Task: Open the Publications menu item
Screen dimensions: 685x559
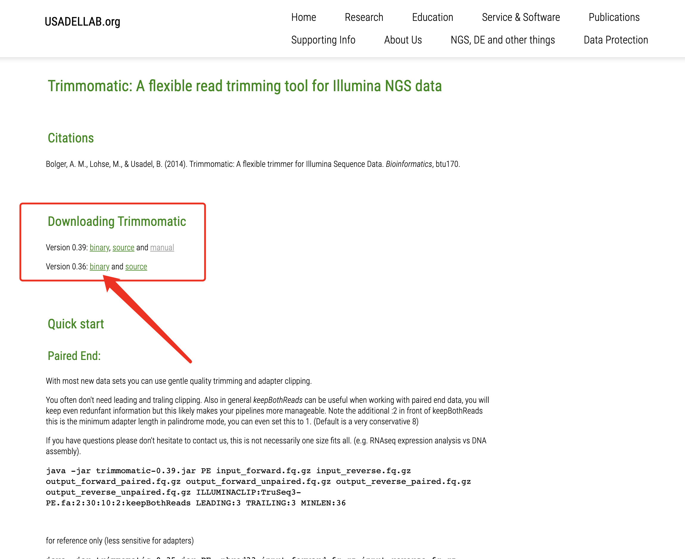Action: click(614, 17)
